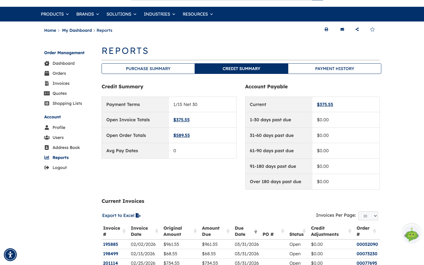The width and height of the screenshot is (424, 265).
Task: Select the Credit Summary tab
Action: tap(241, 69)
